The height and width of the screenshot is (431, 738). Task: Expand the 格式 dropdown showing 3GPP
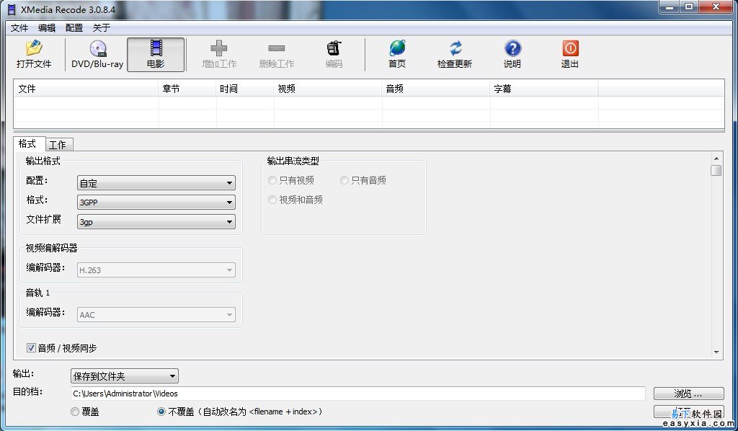point(156,203)
